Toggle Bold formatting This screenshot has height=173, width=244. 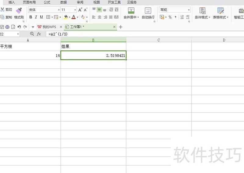[x=31, y=17]
